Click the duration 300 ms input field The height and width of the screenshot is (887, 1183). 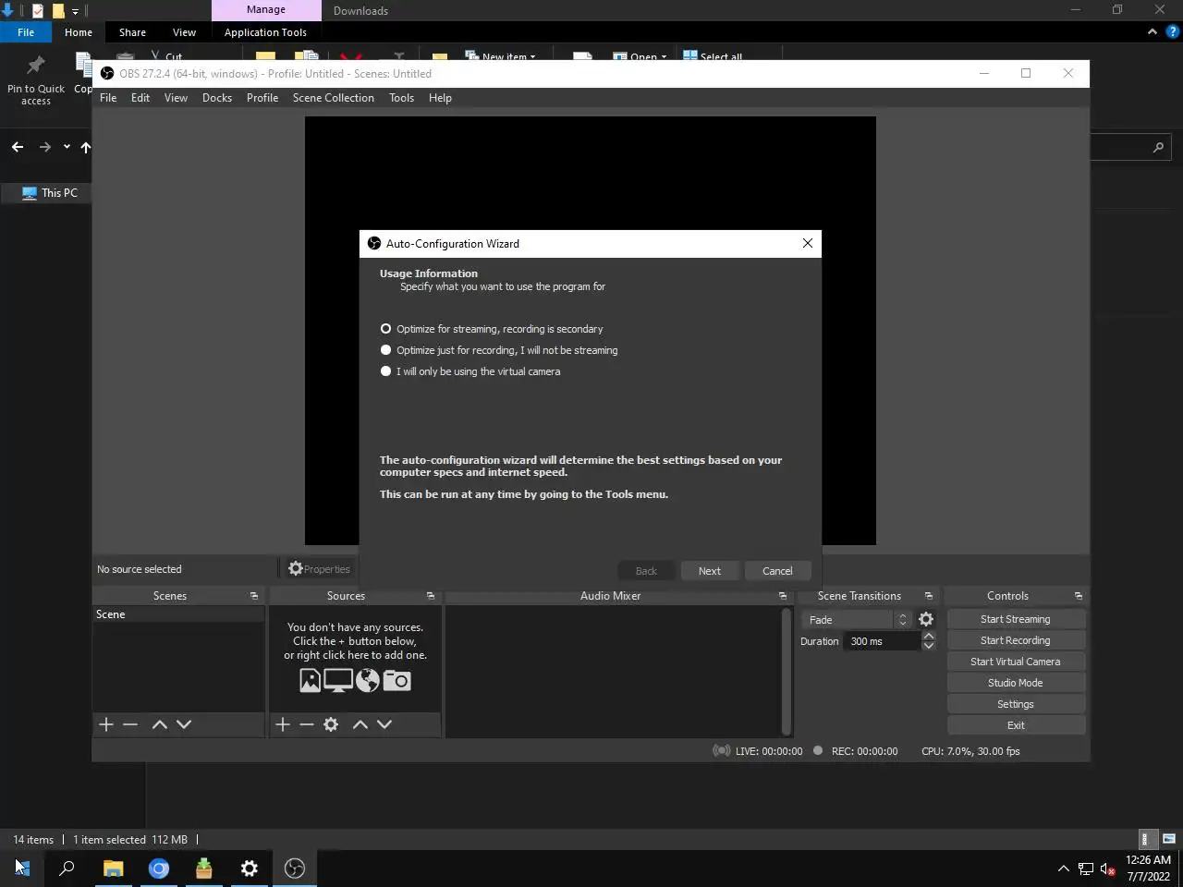click(882, 641)
